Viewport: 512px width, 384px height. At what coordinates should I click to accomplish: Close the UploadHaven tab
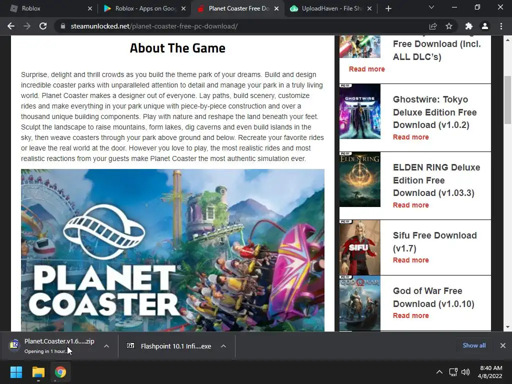(x=369, y=8)
